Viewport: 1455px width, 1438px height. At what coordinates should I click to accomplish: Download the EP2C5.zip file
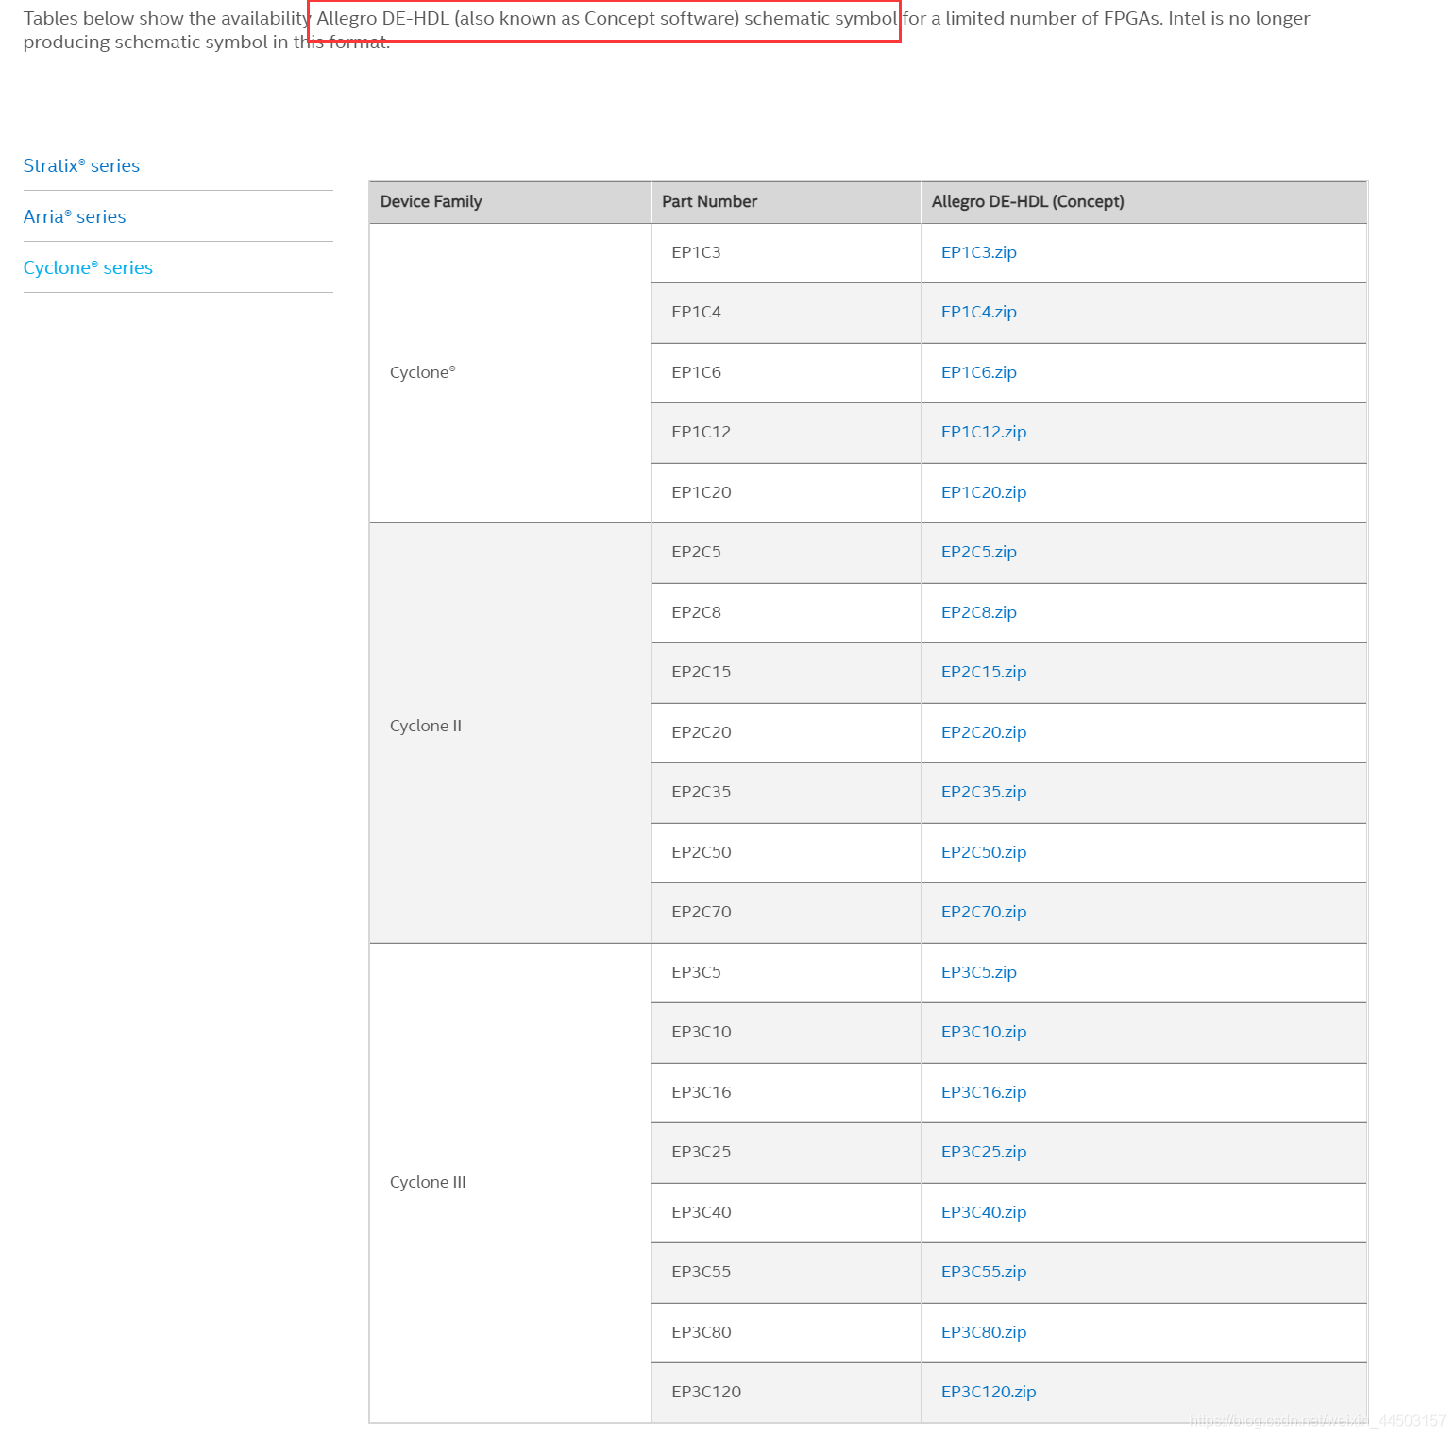978,552
